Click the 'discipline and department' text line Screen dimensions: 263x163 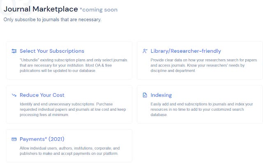coord(173,71)
